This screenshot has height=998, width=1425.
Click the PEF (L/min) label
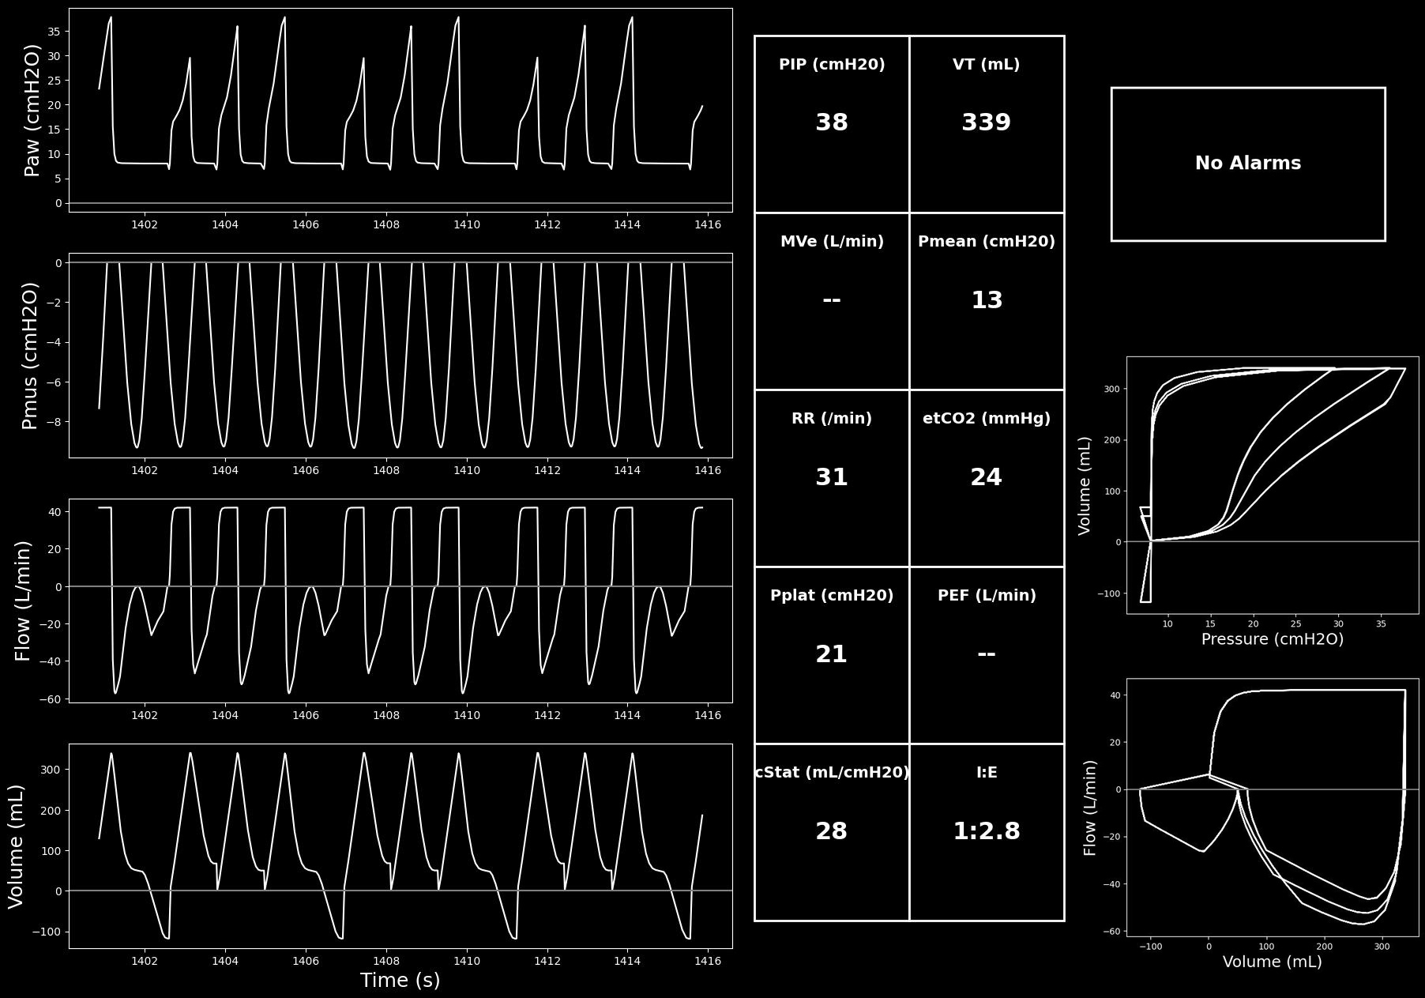(x=987, y=596)
